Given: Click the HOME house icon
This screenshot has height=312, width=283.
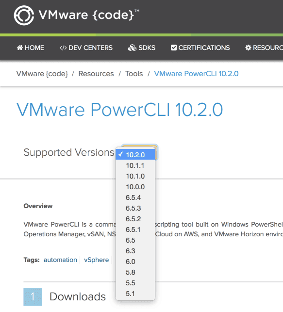Looking at the screenshot, I should [x=20, y=48].
